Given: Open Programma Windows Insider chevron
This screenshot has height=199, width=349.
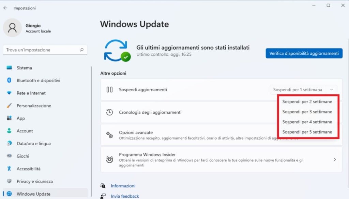Looking at the screenshot, I should coord(335,160).
